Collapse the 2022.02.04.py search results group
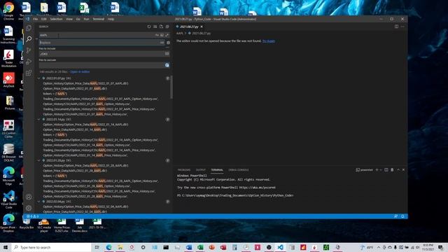This screenshot has height=252, width=448. click(39, 202)
